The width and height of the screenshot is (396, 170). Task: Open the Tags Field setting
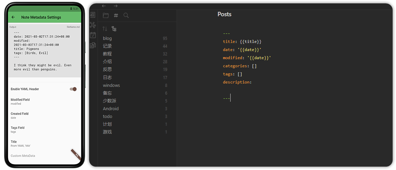(x=18, y=129)
